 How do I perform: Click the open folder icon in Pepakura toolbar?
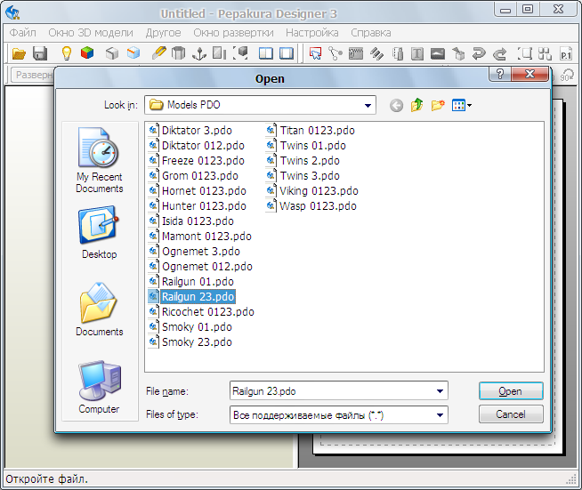click(x=19, y=53)
